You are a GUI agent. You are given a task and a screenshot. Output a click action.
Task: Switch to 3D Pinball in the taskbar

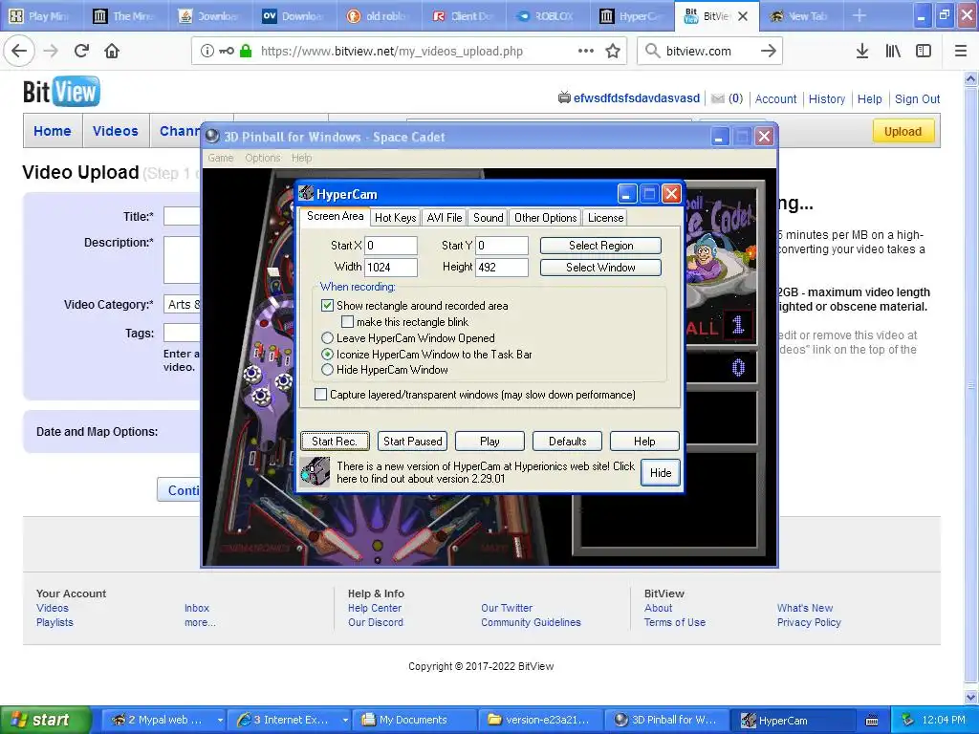pos(668,720)
